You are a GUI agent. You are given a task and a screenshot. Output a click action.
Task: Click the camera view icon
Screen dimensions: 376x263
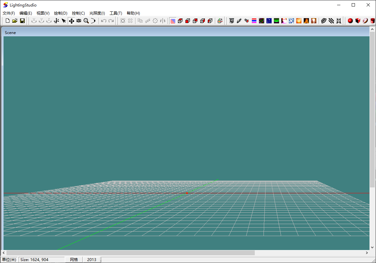(79, 21)
